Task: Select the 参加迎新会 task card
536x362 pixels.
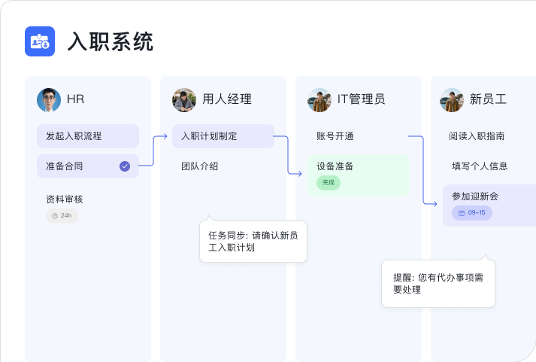Action: [x=489, y=205]
